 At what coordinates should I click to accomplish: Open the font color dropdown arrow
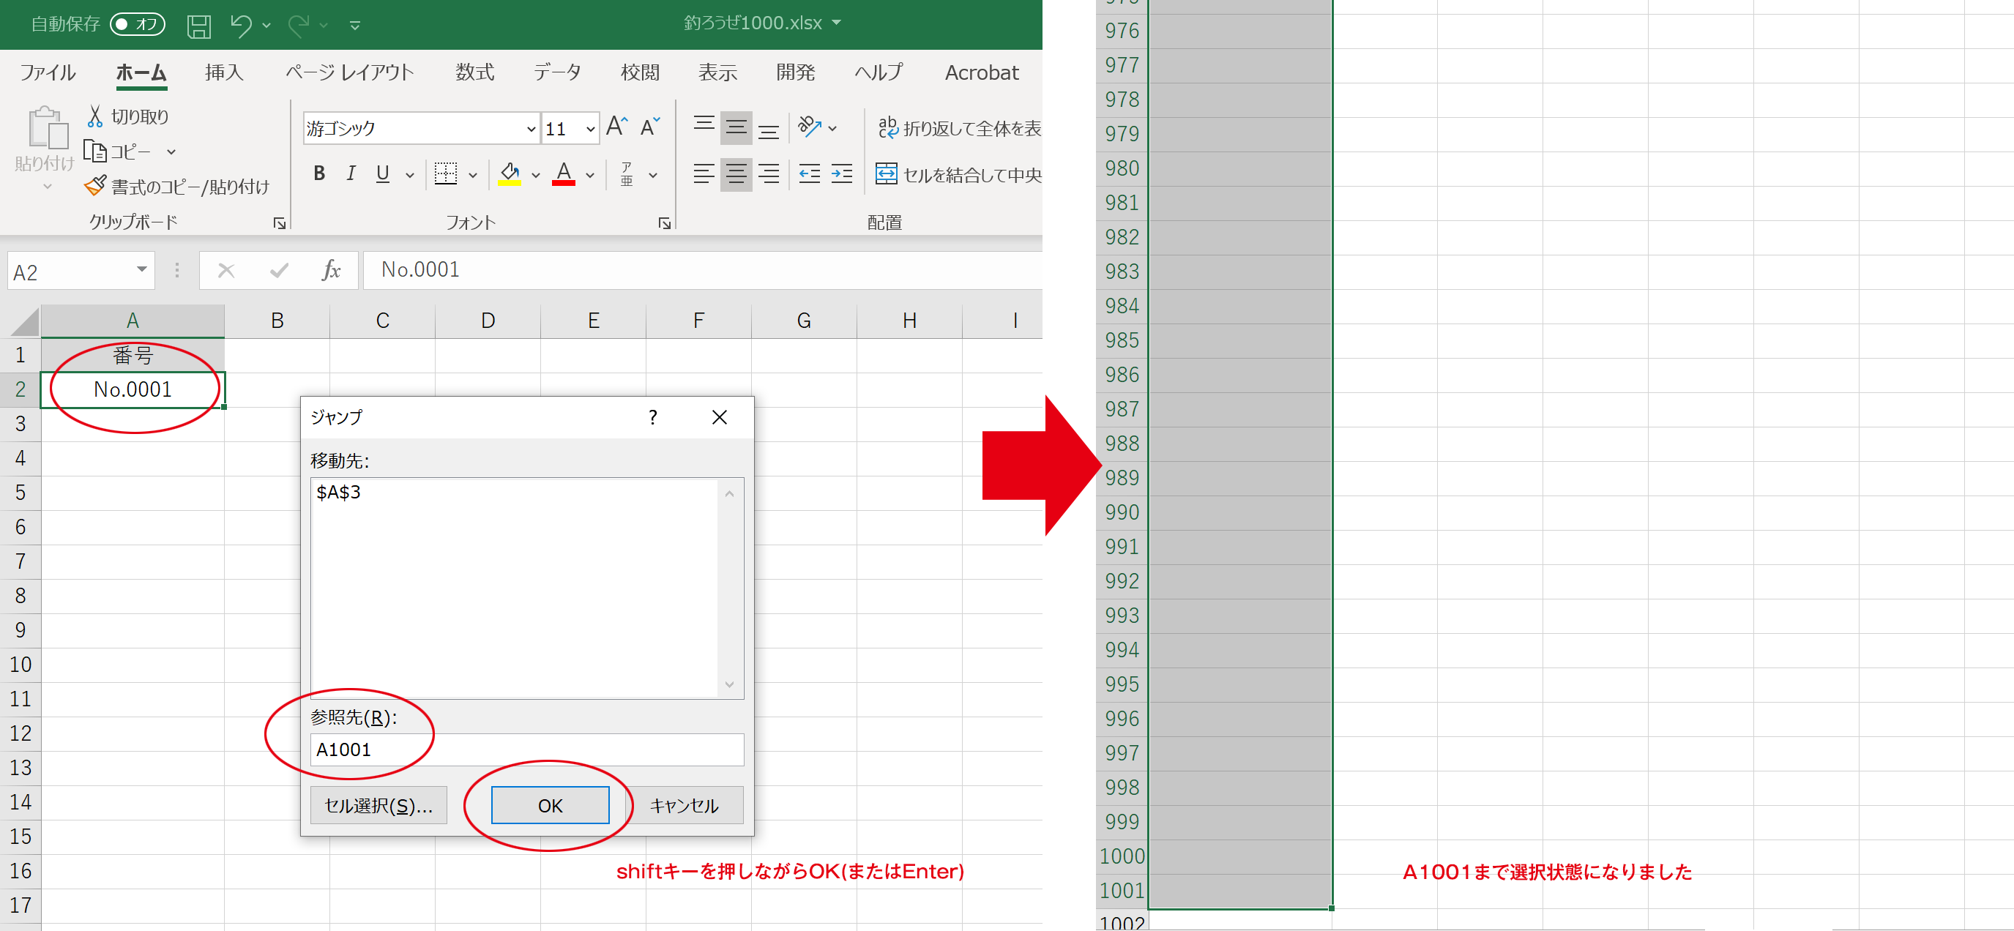pyautogui.click(x=590, y=175)
